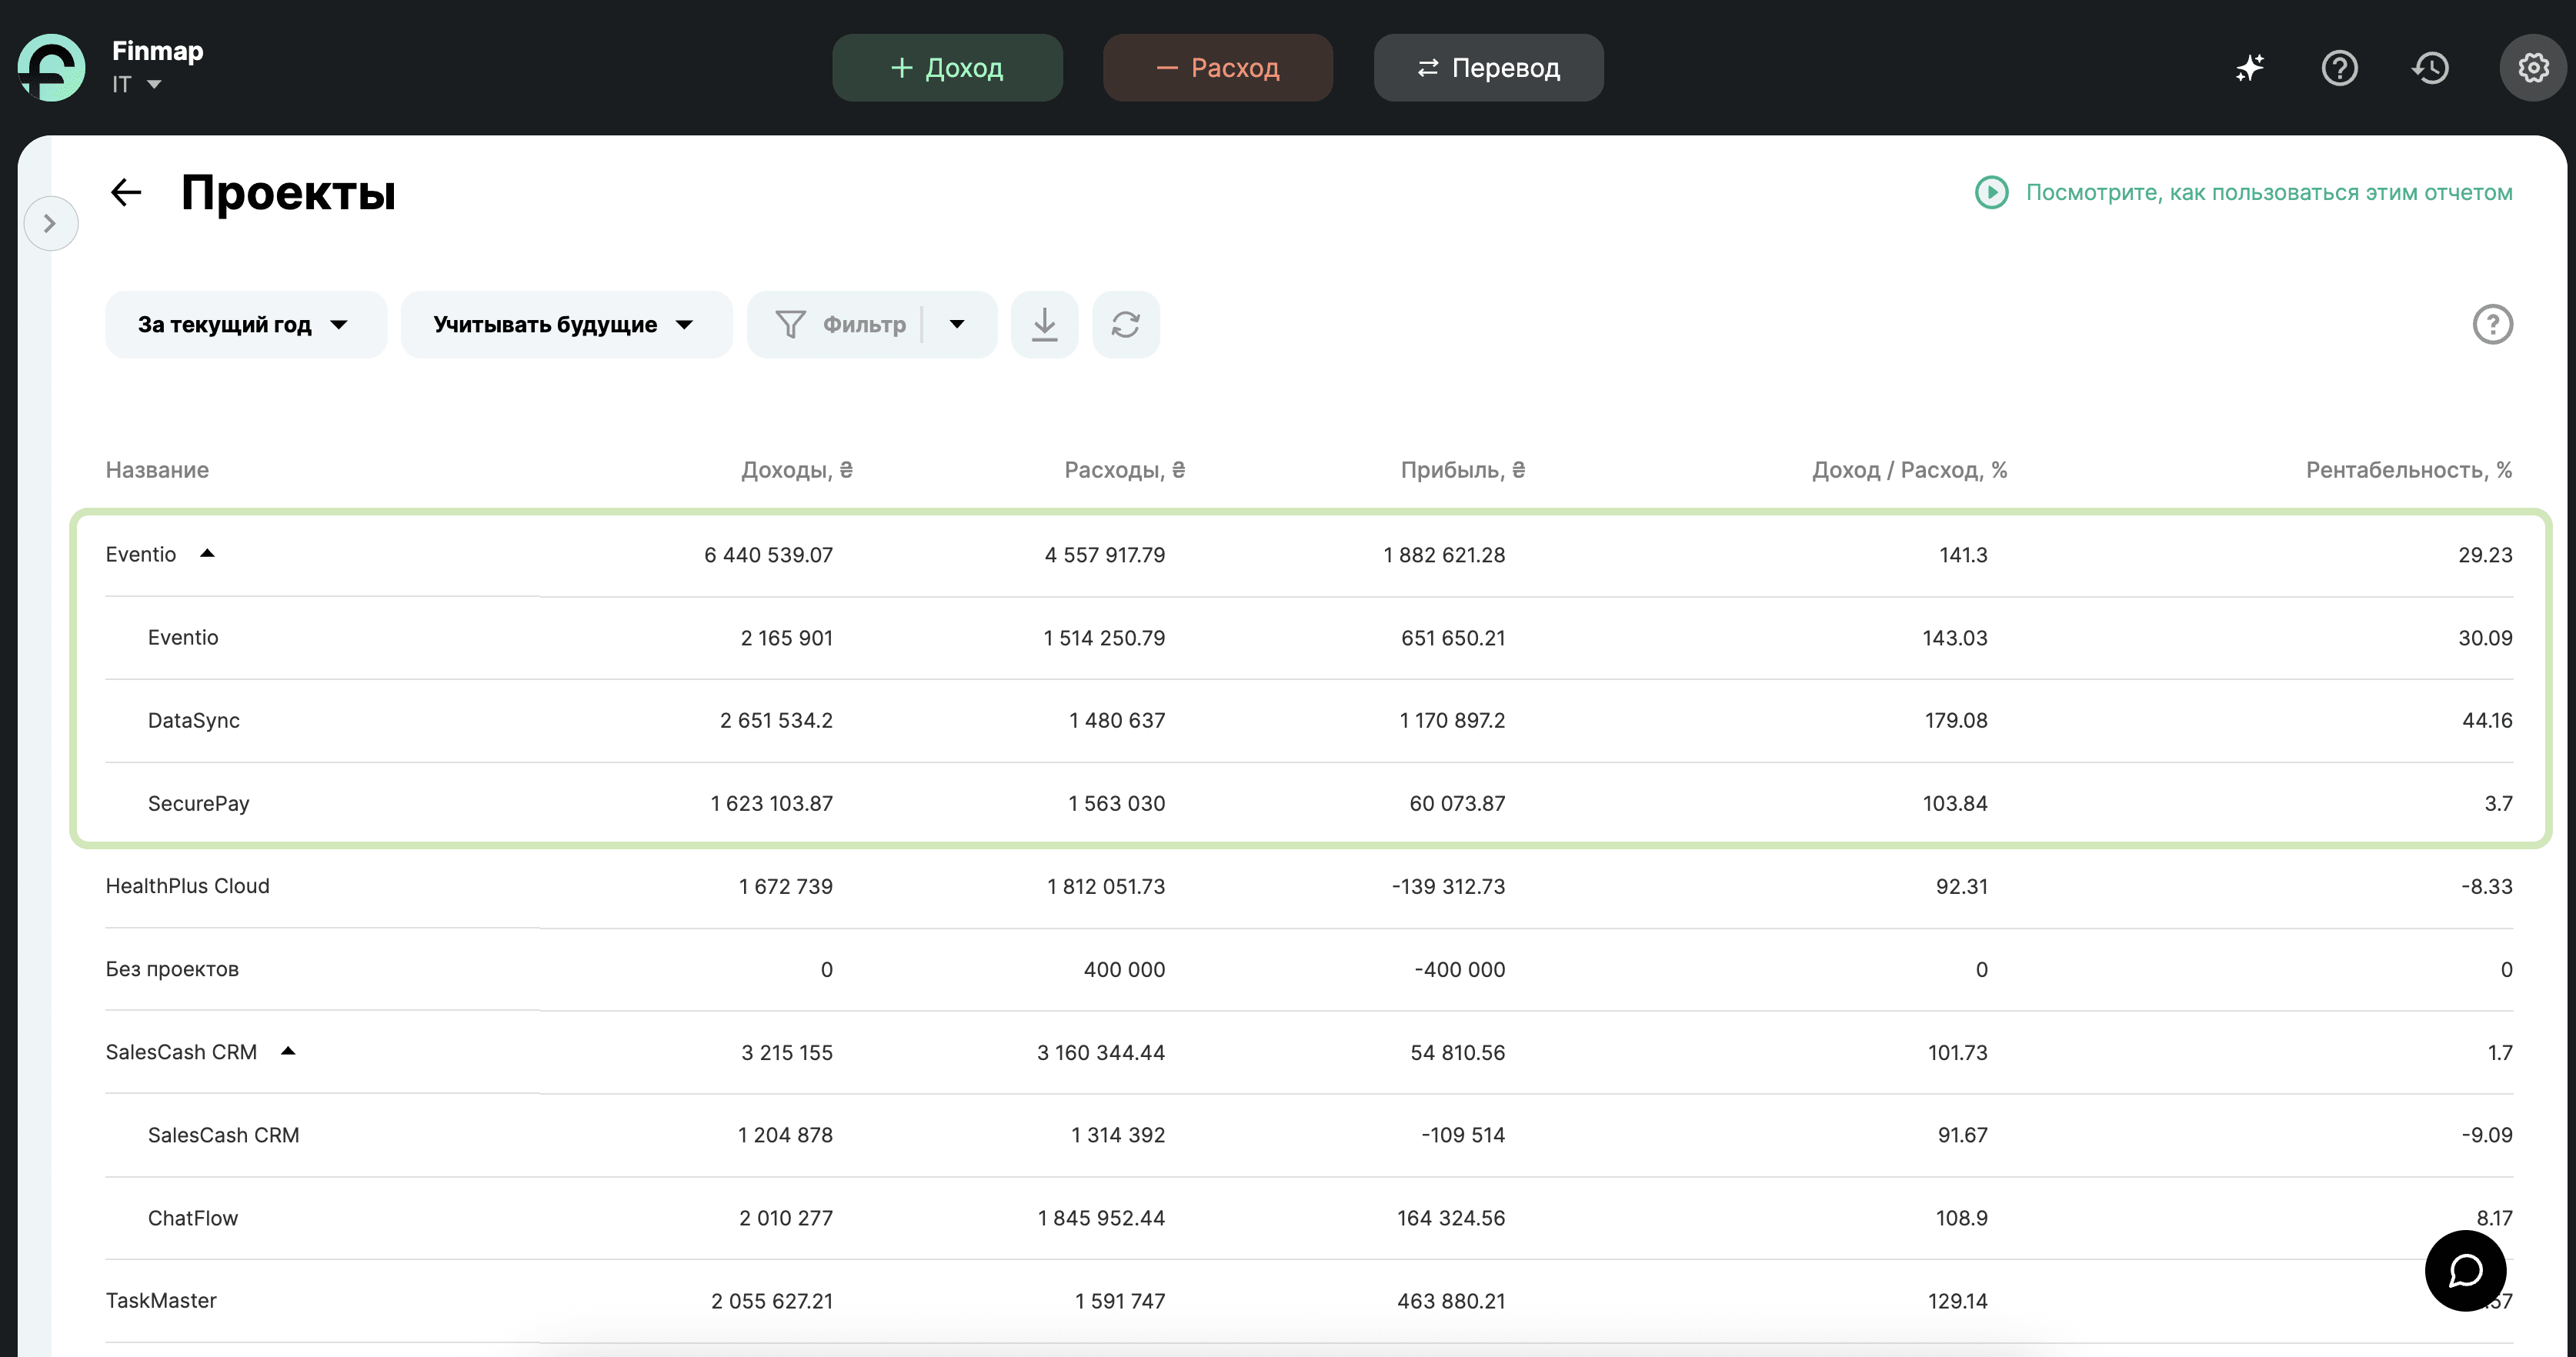Sort by the Доходы column header
Image resolution: width=2576 pixels, height=1357 pixels.
pyautogui.click(x=796, y=470)
